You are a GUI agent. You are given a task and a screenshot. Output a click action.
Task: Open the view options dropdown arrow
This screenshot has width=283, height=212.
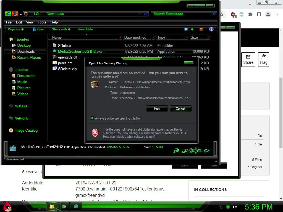[192, 29]
